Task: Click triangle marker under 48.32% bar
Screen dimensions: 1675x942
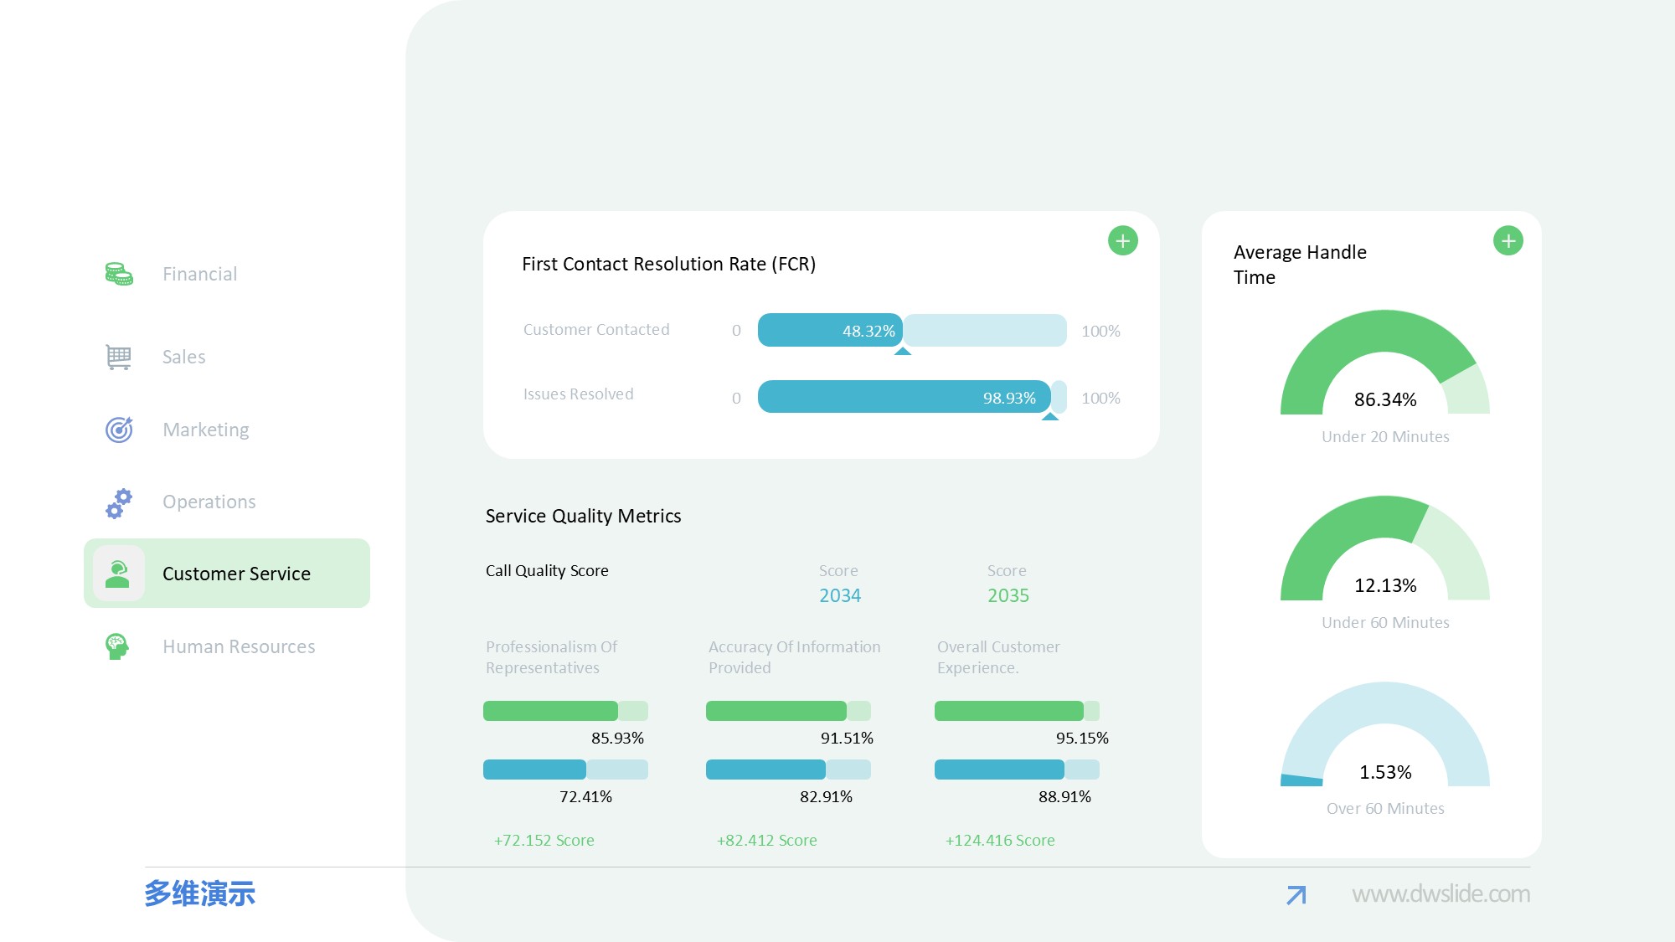Action: coord(902,352)
